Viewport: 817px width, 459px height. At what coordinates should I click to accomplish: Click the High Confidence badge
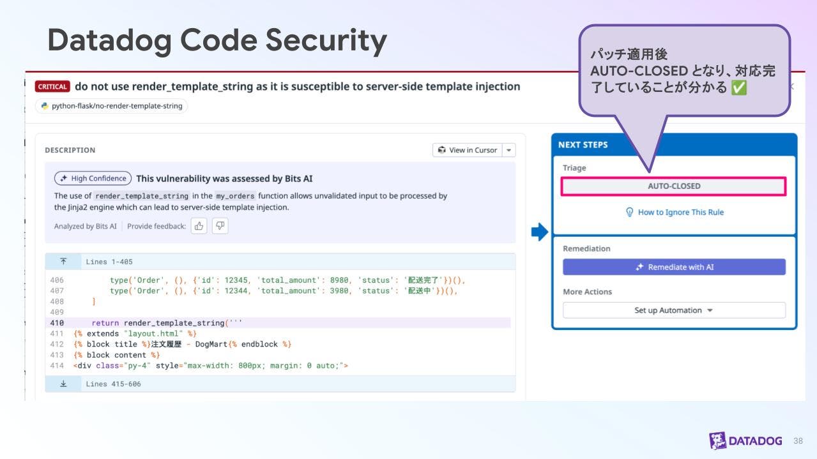pyautogui.click(x=93, y=178)
